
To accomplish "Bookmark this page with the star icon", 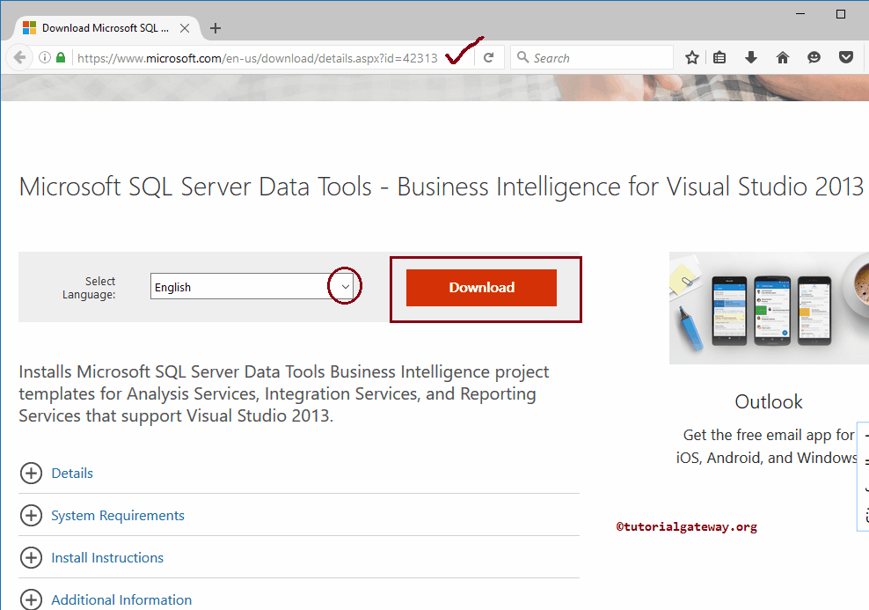I will pyautogui.click(x=692, y=58).
